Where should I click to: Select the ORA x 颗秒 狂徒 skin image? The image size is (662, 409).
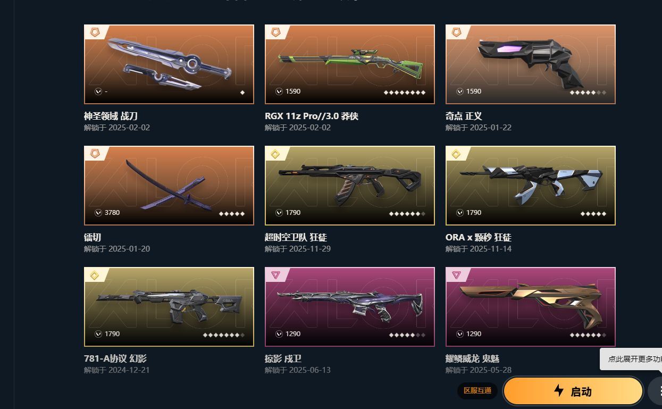point(531,186)
